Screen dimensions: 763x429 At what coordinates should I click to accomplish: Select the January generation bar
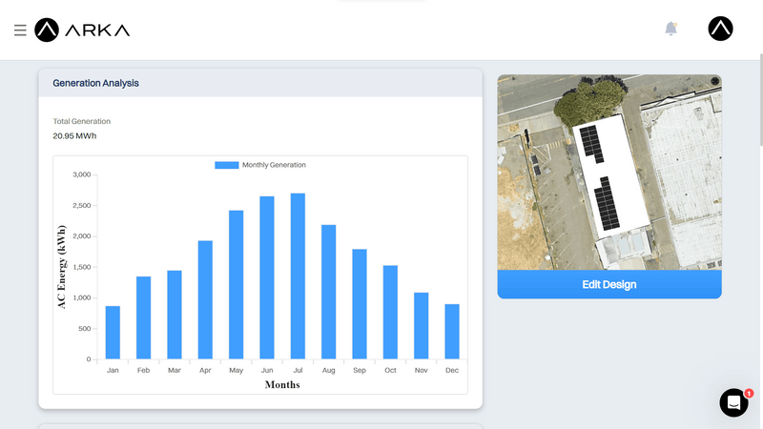click(113, 333)
